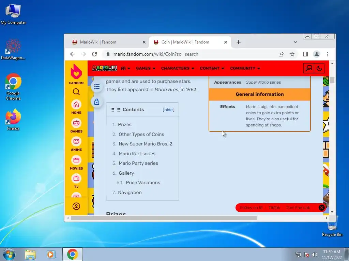Expand the GAMES navigation dropdown

click(146, 68)
